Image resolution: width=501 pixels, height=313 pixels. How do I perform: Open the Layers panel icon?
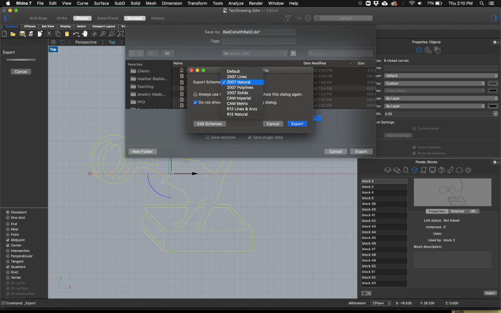tap(387, 170)
